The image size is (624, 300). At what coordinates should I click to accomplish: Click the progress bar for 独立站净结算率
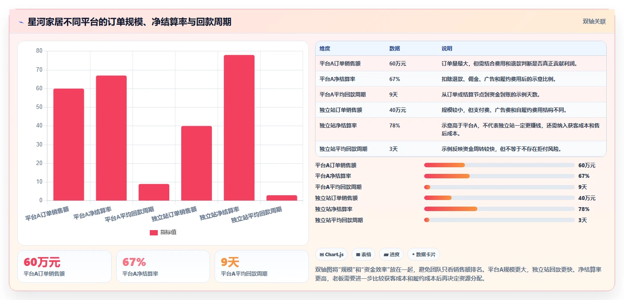[499, 209]
